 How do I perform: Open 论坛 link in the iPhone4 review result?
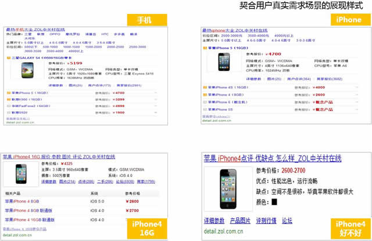pyautogui.click(x=287, y=221)
